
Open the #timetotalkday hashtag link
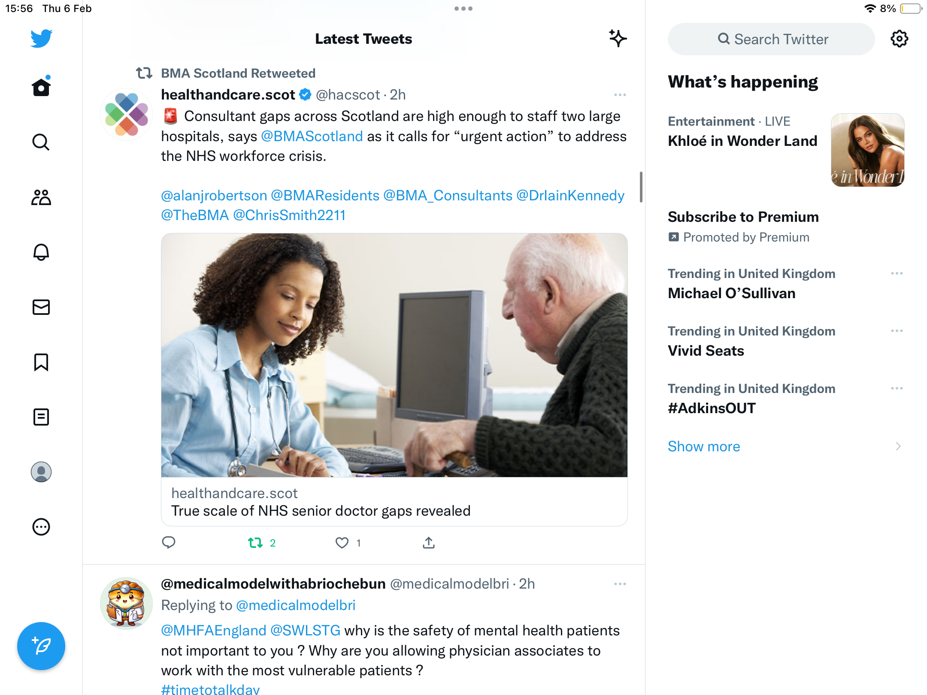point(210,689)
